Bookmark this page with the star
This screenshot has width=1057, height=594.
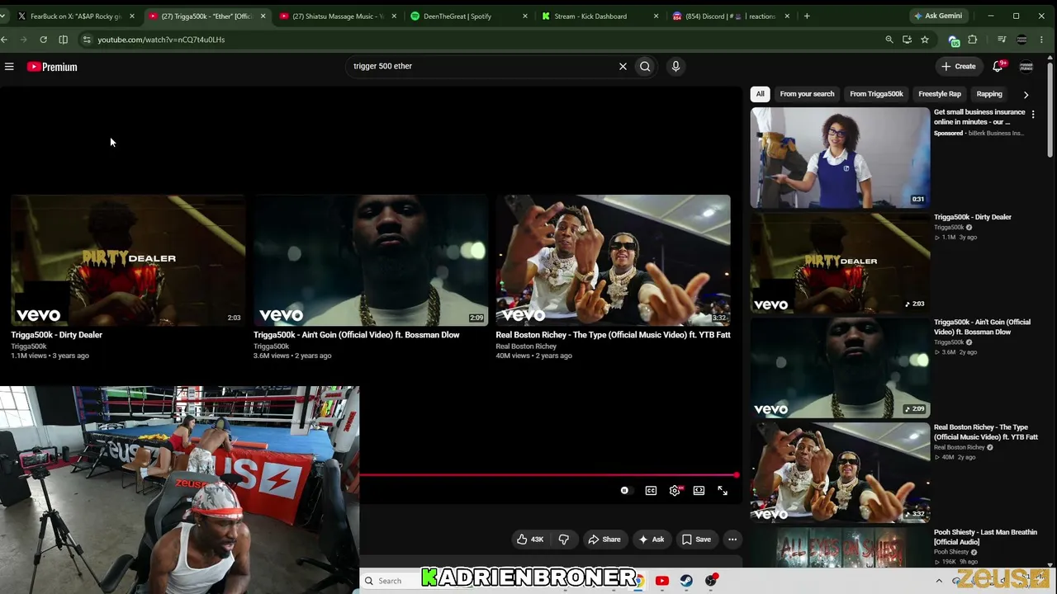(x=925, y=40)
